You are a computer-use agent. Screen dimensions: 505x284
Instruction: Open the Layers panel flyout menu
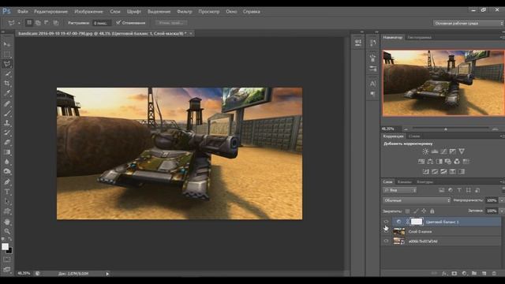pos(503,182)
